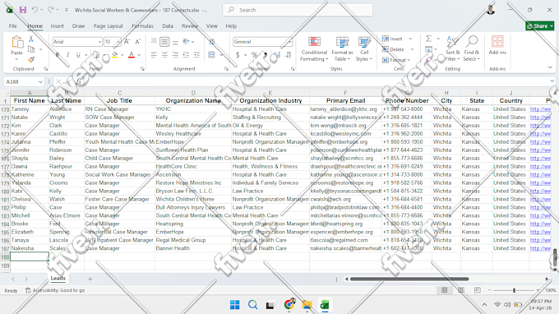Toggle Bold formatting
559x314 pixels.
pos(57,55)
